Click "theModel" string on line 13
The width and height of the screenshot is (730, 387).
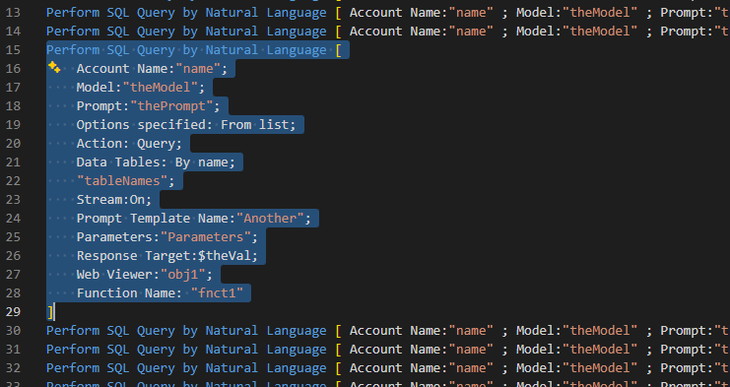600,13
